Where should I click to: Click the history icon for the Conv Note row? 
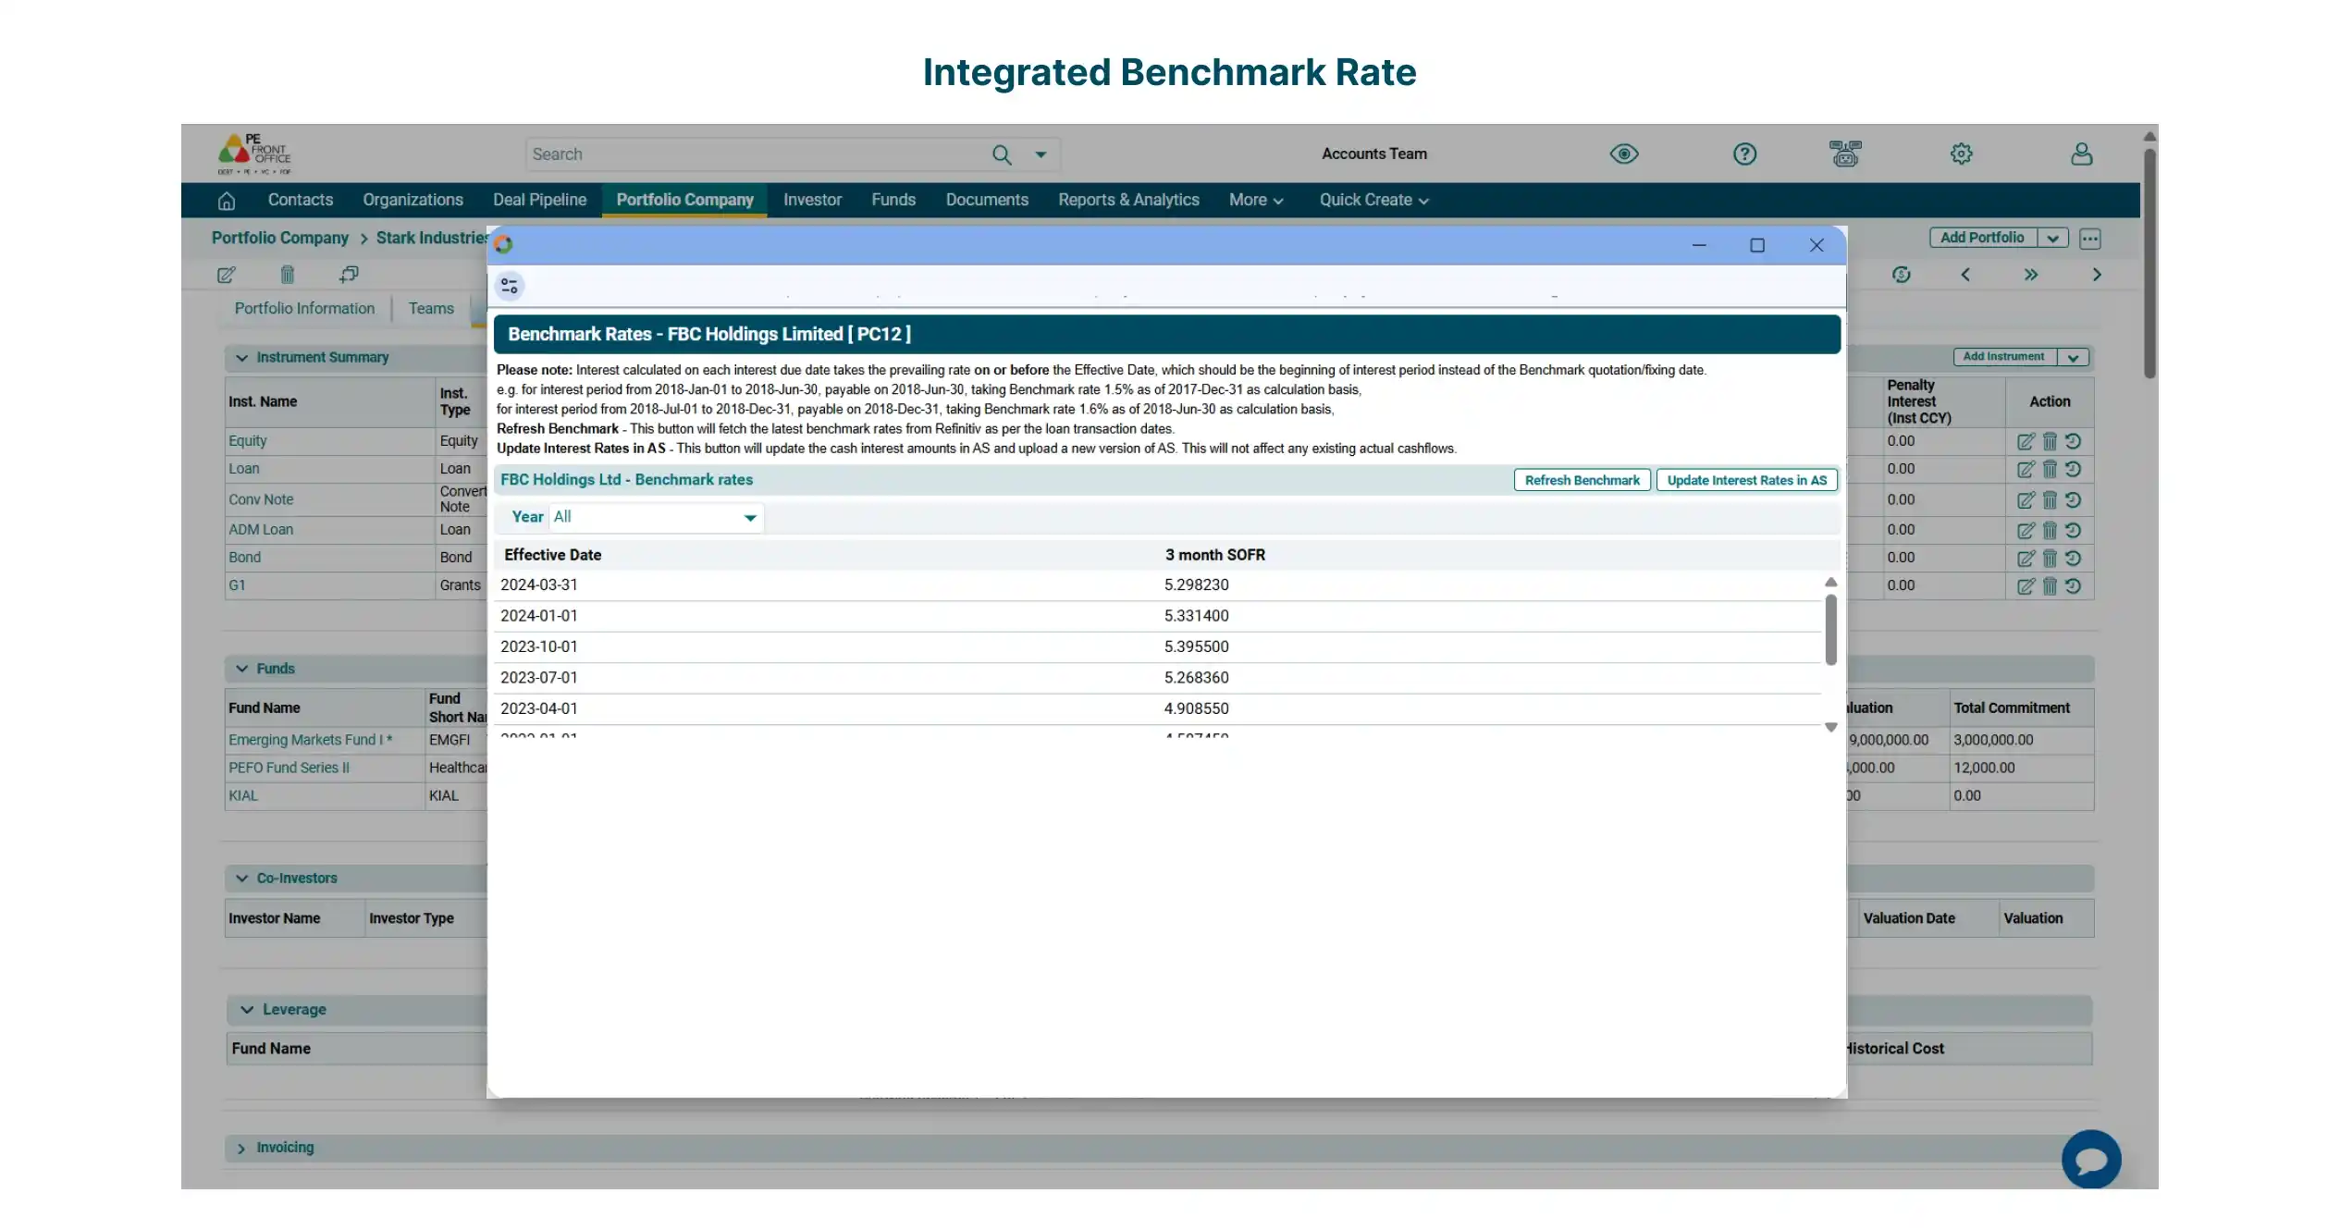click(x=2073, y=500)
